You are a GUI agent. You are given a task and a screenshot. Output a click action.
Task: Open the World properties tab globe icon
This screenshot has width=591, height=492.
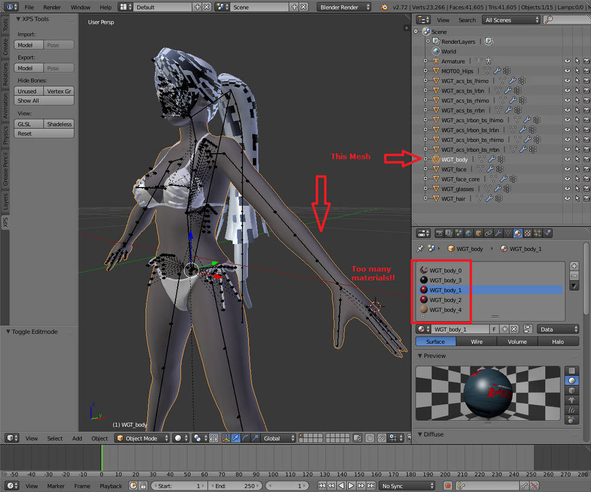click(x=468, y=233)
